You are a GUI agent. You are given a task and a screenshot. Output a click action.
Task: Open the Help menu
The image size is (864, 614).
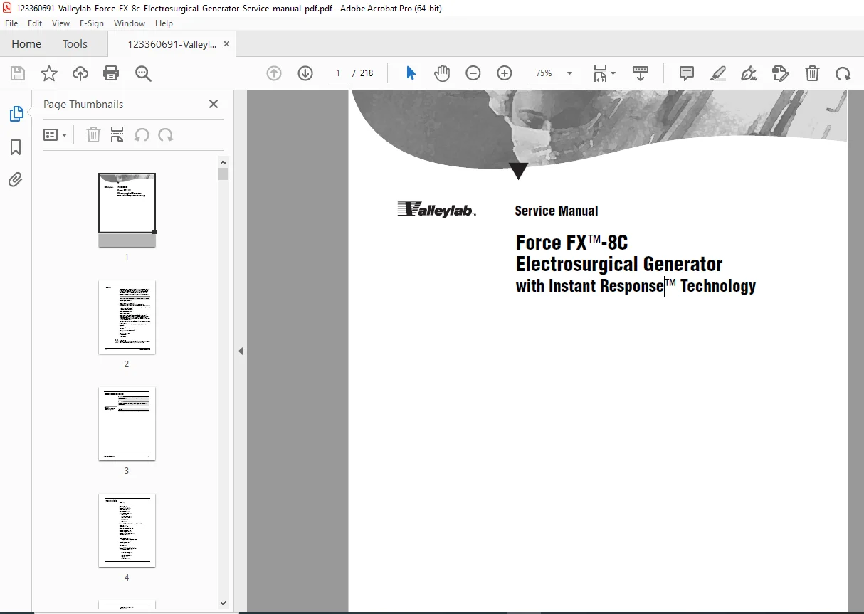tap(164, 23)
